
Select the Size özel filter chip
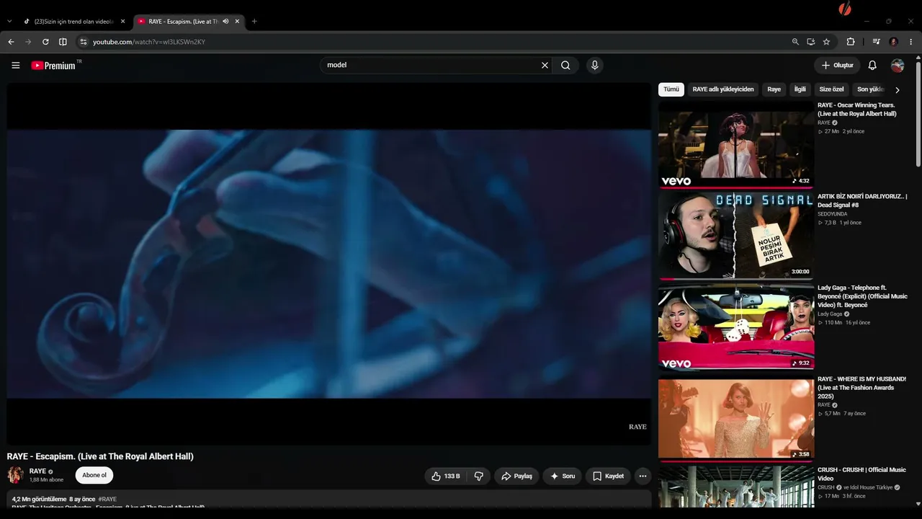point(831,89)
